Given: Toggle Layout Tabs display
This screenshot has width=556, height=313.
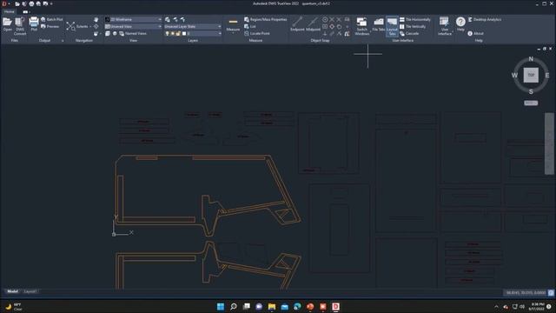Looking at the screenshot, I should coord(392,26).
